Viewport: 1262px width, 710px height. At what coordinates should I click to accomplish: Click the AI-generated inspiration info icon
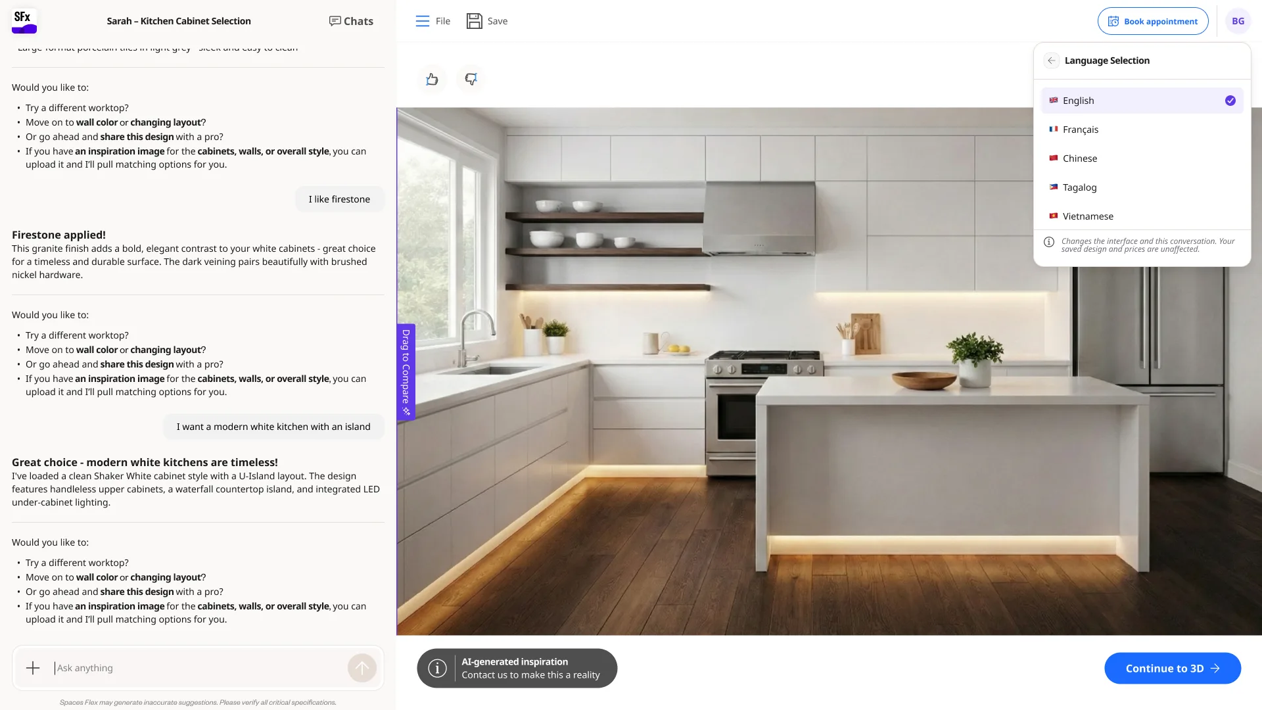click(437, 669)
